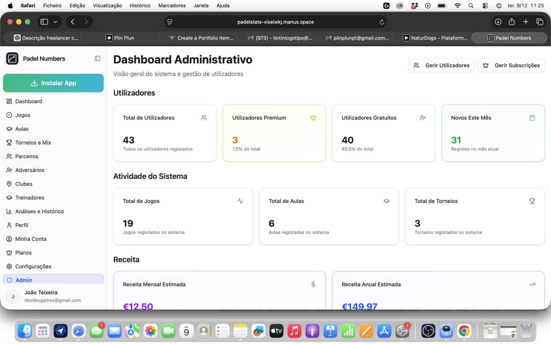Open the Planos sidebar page
This screenshot has height=344, width=551.
(x=53, y=253)
